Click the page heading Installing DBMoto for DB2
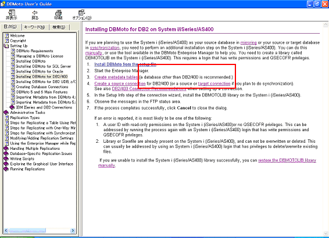 pyautogui.click(x=149, y=30)
